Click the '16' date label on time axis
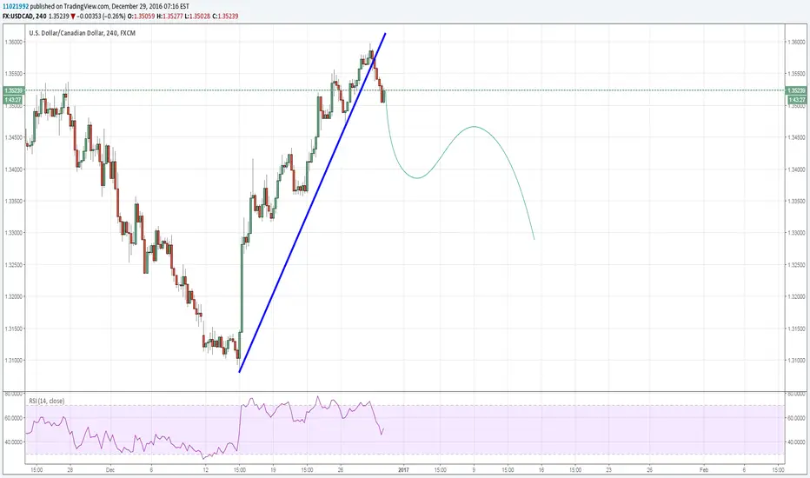This screenshot has width=810, height=478. [x=541, y=470]
